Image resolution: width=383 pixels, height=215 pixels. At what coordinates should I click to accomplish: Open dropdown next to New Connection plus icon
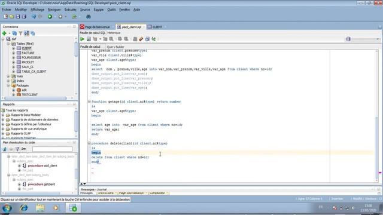[10, 33]
